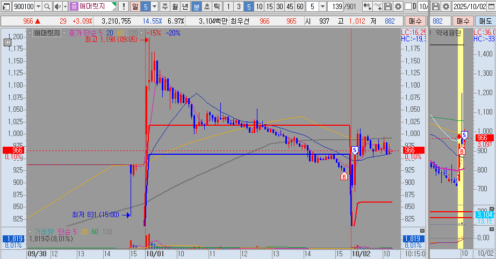Select the 45 minute interval

coord(290,6)
